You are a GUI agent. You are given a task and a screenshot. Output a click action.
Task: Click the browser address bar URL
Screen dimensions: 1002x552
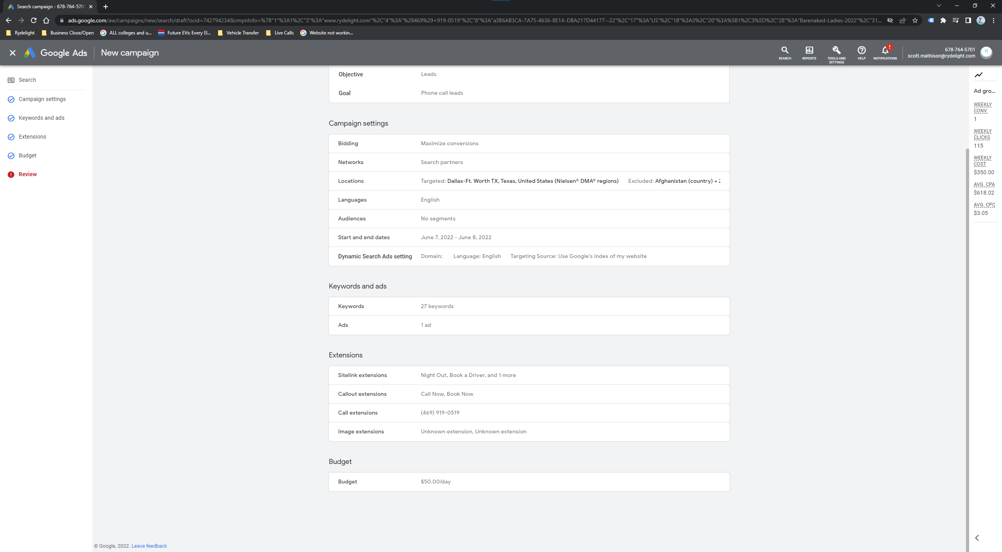pos(470,20)
